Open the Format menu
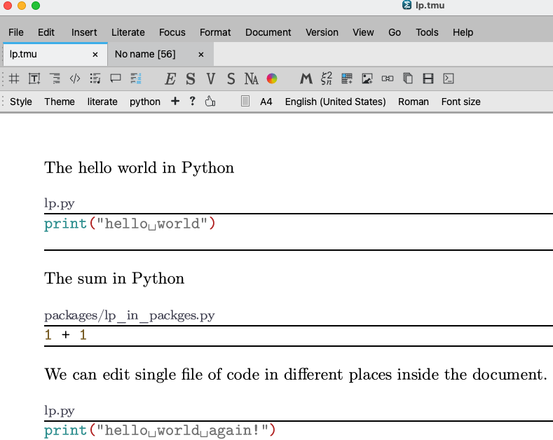 click(x=215, y=32)
